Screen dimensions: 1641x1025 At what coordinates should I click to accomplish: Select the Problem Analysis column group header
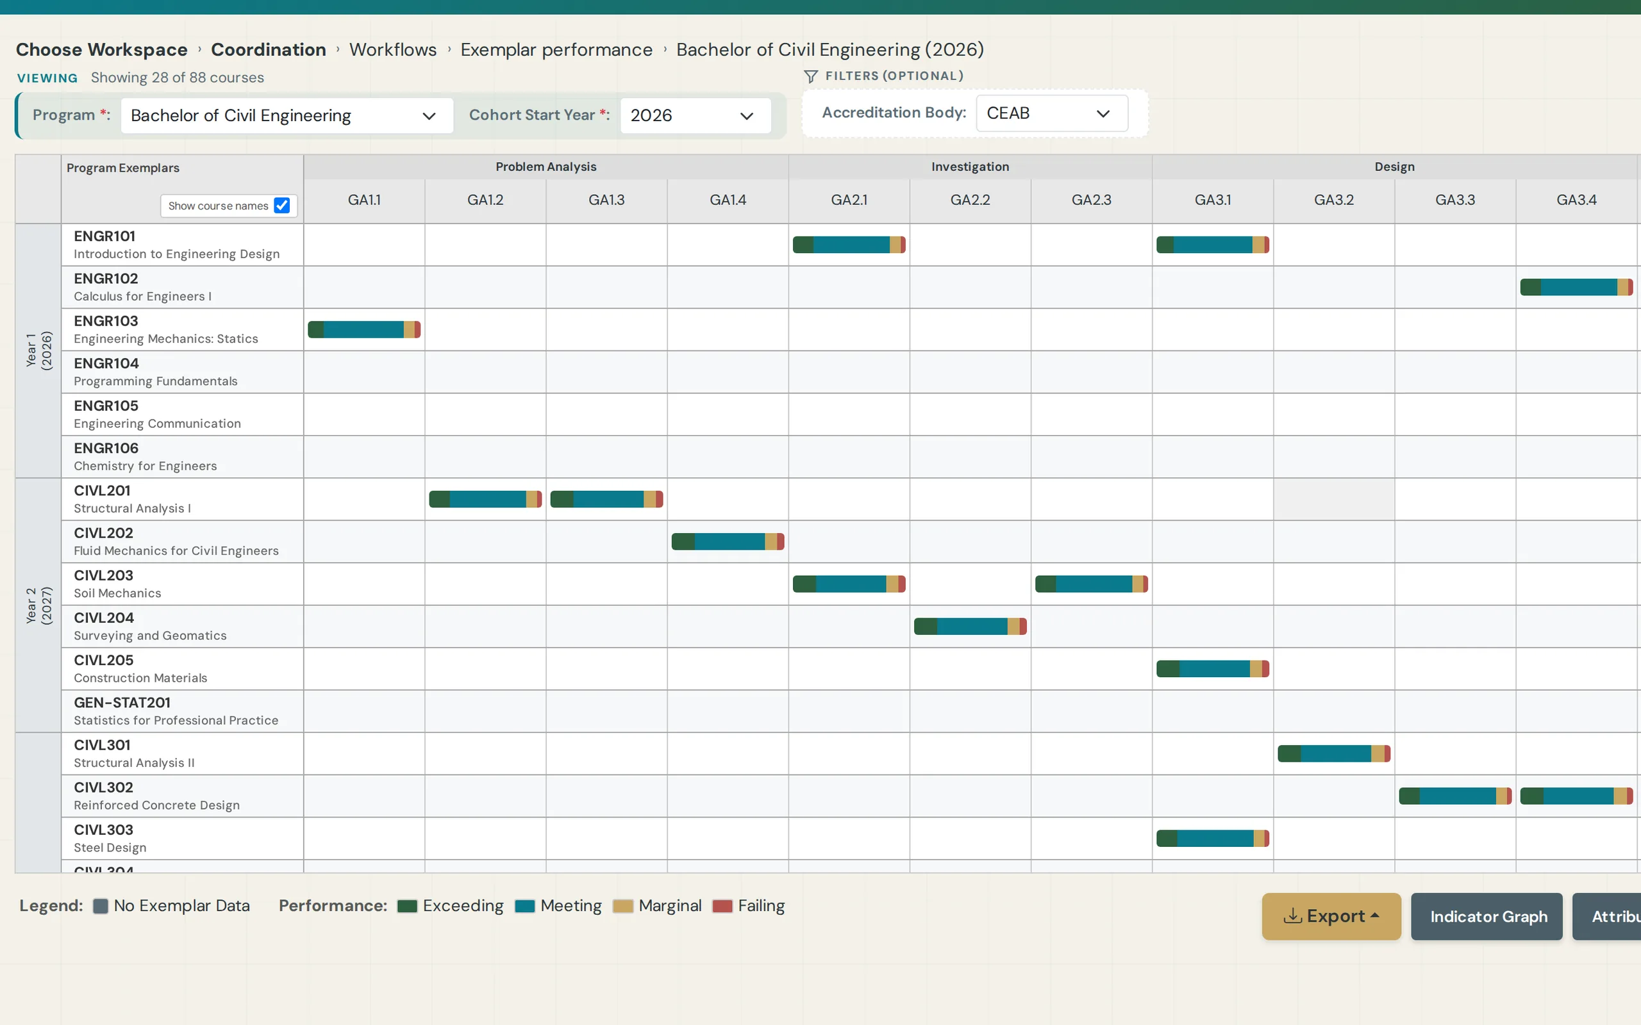coord(546,167)
